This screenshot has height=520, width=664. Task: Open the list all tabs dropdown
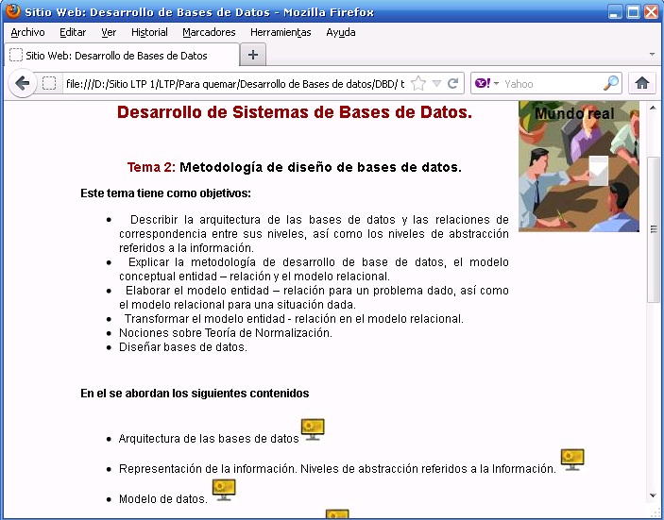coord(652,55)
